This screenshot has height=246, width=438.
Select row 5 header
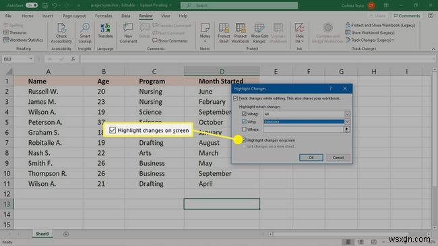(x=7, y=122)
